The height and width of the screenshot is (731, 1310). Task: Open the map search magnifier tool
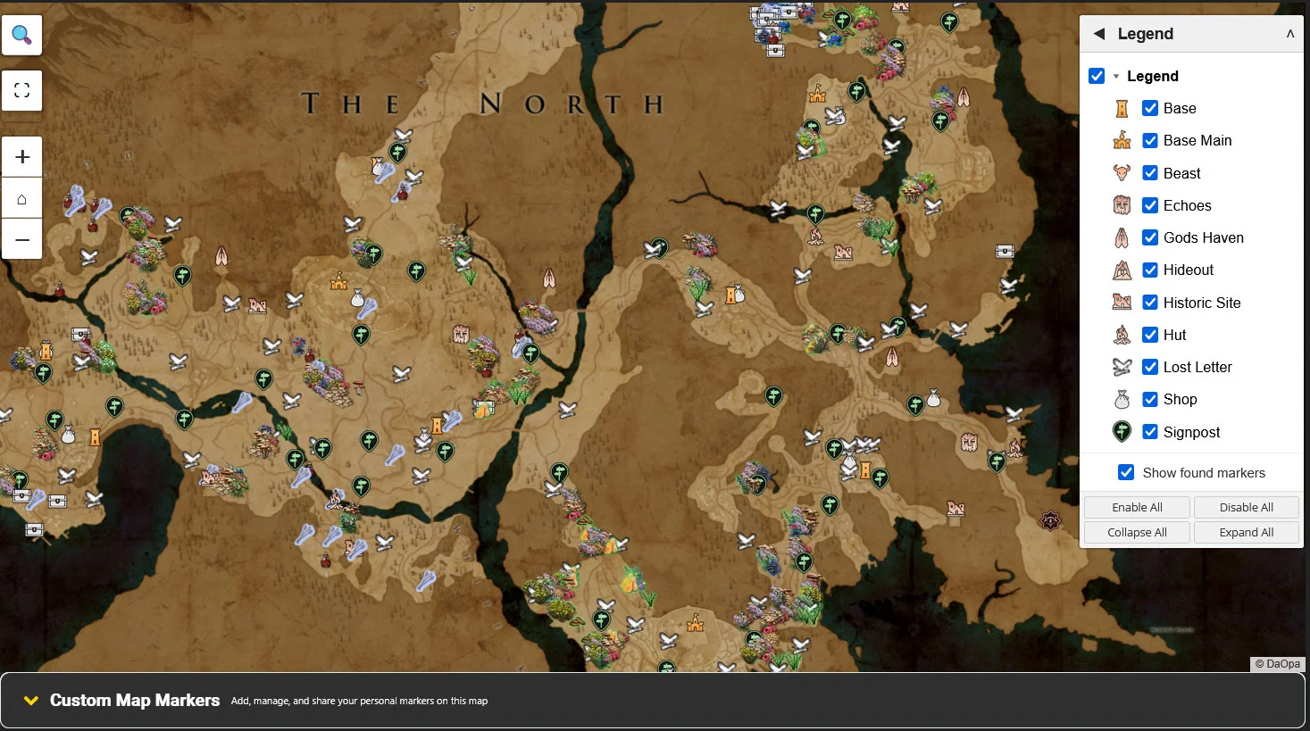pos(22,35)
